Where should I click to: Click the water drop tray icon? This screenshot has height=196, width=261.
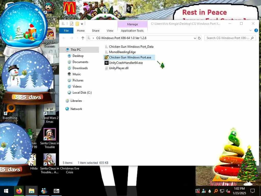(210, 191)
